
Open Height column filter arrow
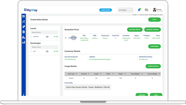[x=125, y=74]
